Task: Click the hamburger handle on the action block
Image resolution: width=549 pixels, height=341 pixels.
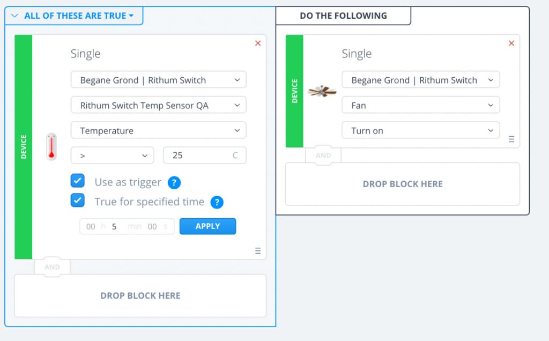Action: pos(511,139)
